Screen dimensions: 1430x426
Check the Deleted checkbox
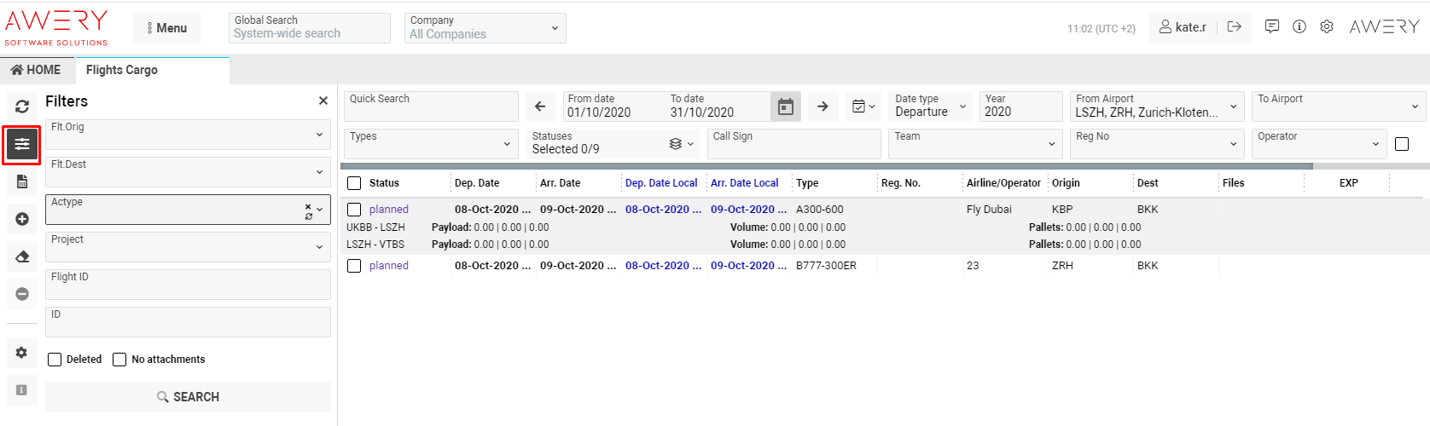(55, 360)
